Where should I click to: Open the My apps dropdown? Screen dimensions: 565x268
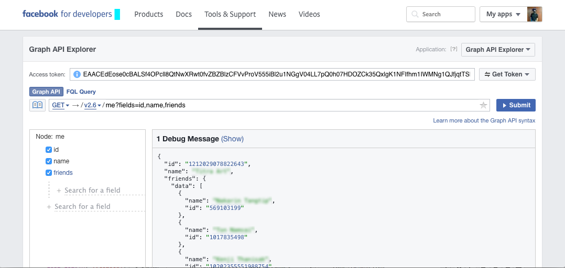pos(503,14)
